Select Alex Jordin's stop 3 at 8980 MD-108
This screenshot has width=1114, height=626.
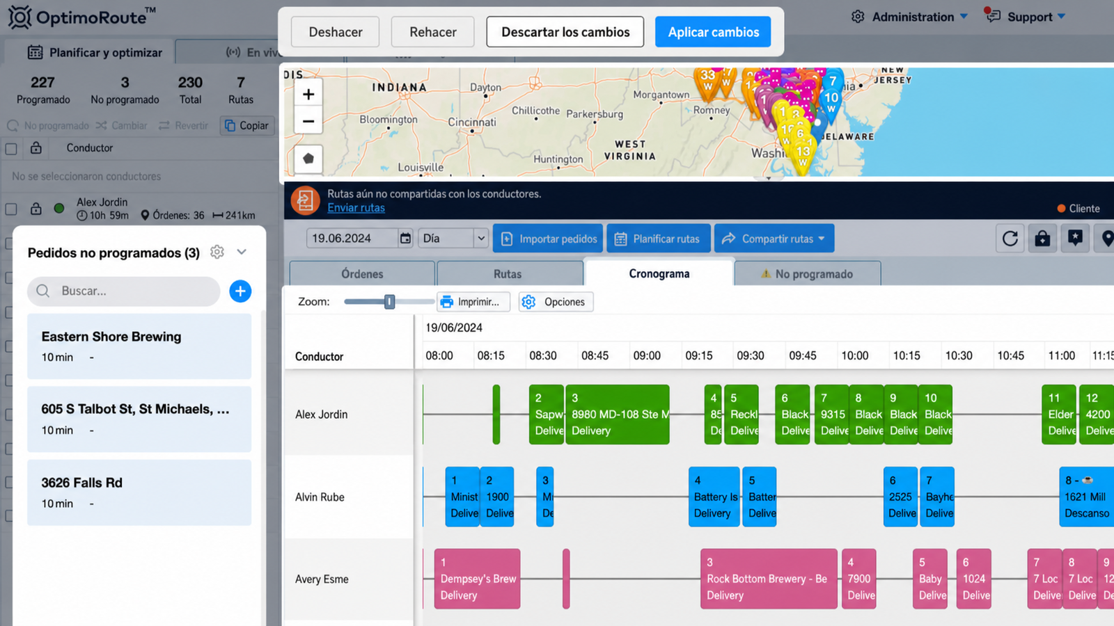[x=618, y=415]
